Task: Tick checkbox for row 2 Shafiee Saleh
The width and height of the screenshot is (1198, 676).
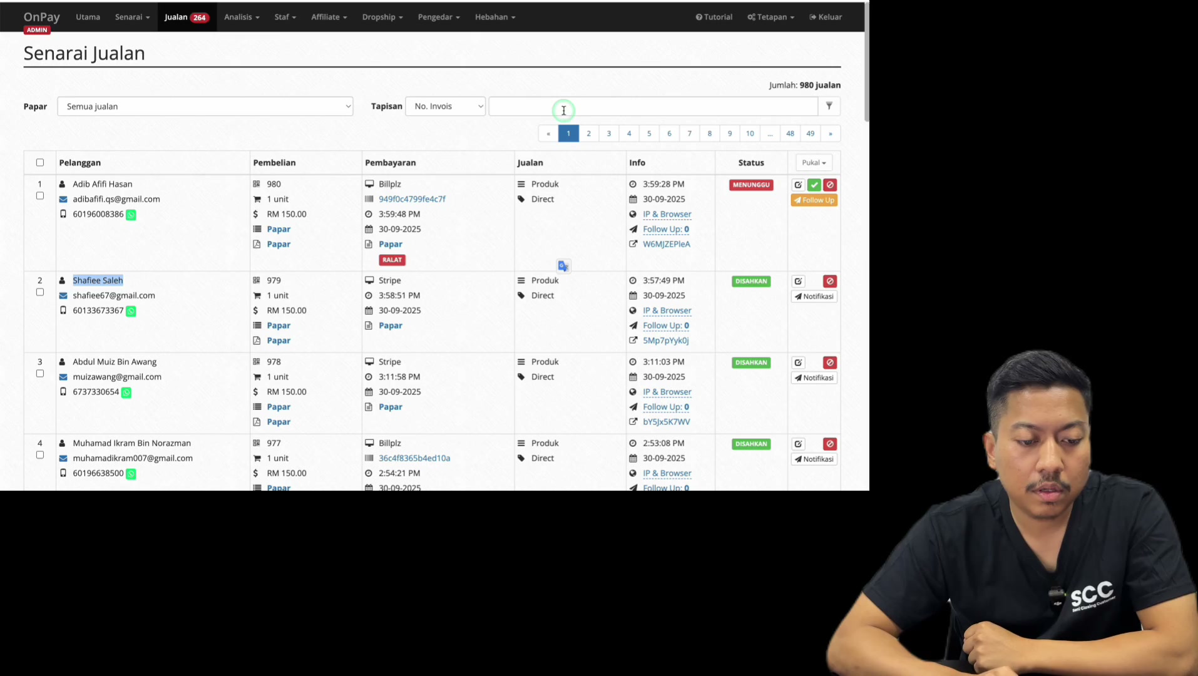Action: click(40, 292)
